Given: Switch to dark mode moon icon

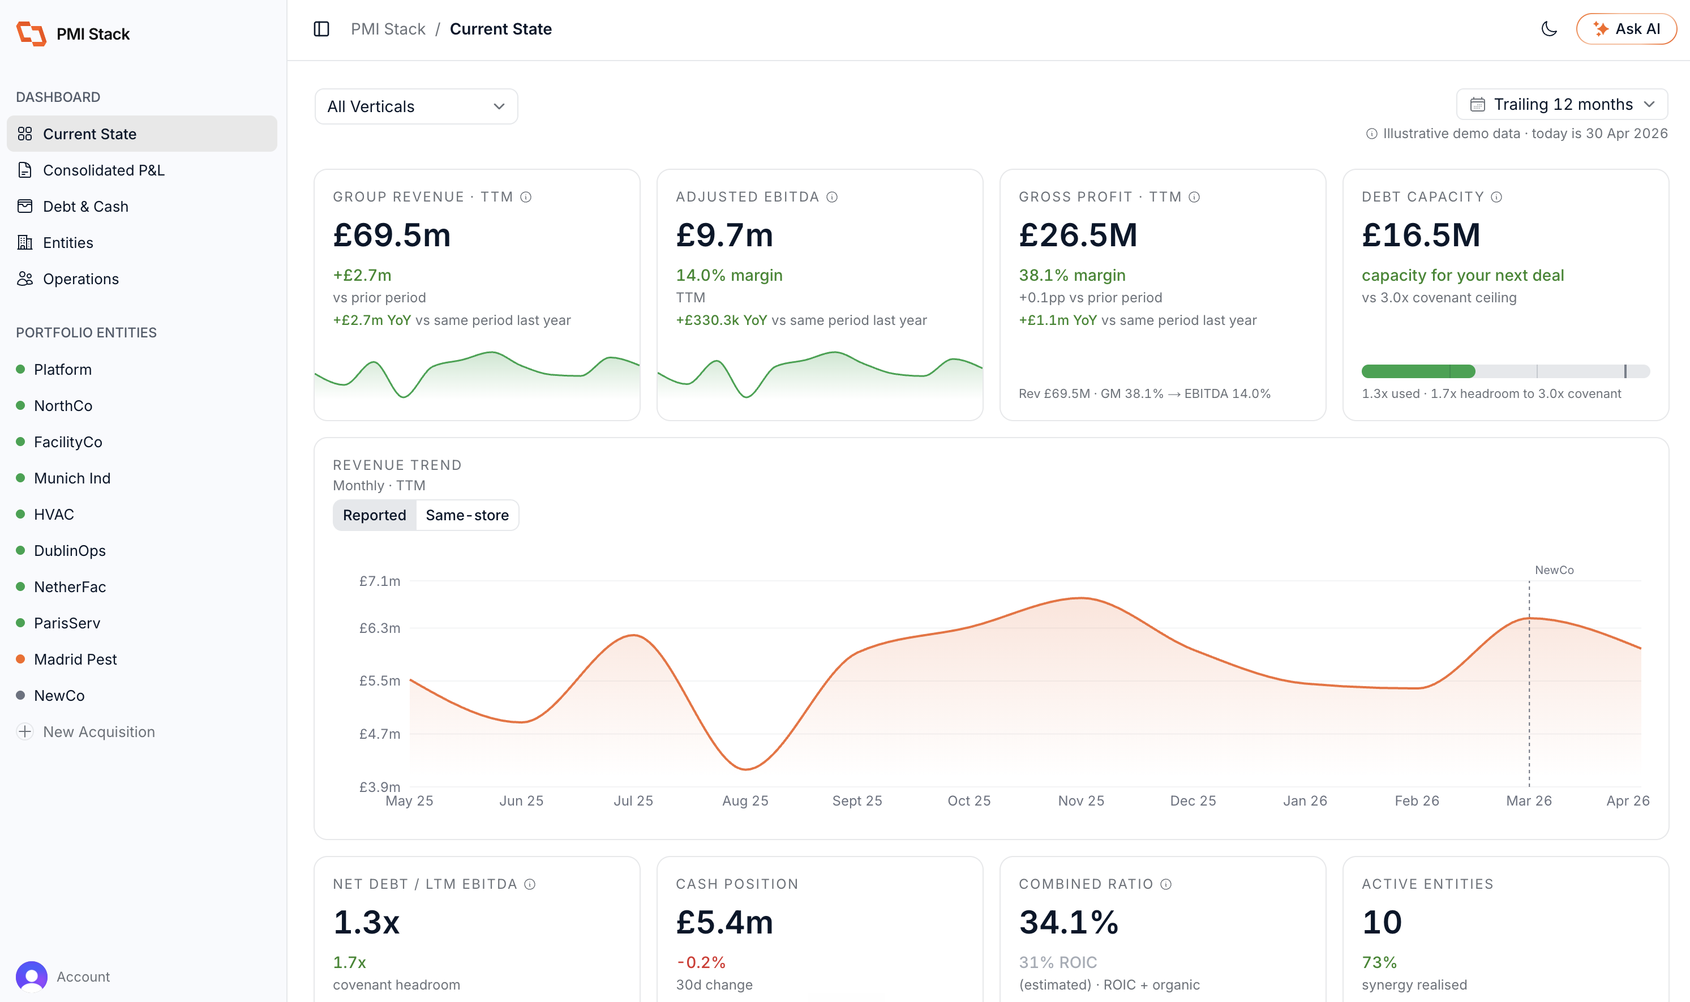Looking at the screenshot, I should [x=1549, y=29].
